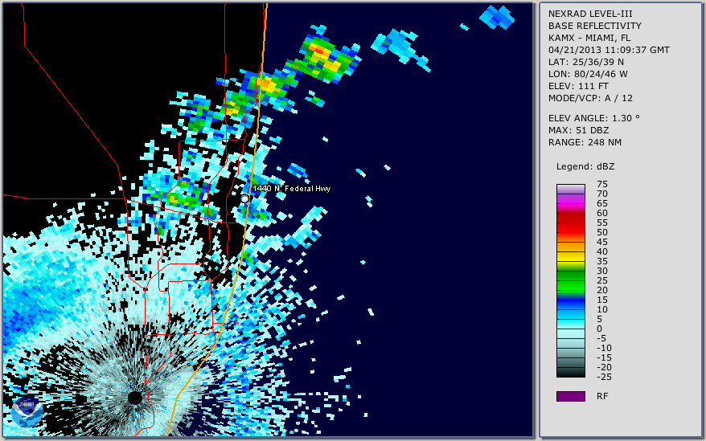706x441 pixels.
Task: Click the 50 dBZ red legend band
Action: tap(570, 237)
